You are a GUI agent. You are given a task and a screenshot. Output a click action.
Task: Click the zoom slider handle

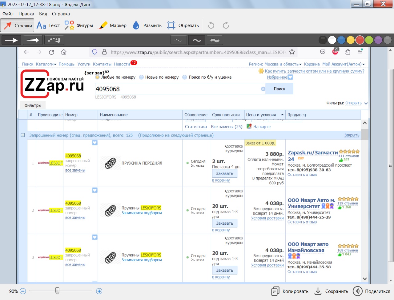click(x=57, y=290)
